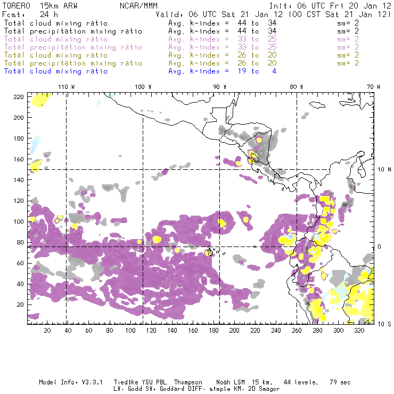Click the blue "Avg. k-index = 19 to 4" text

[x=223, y=71]
